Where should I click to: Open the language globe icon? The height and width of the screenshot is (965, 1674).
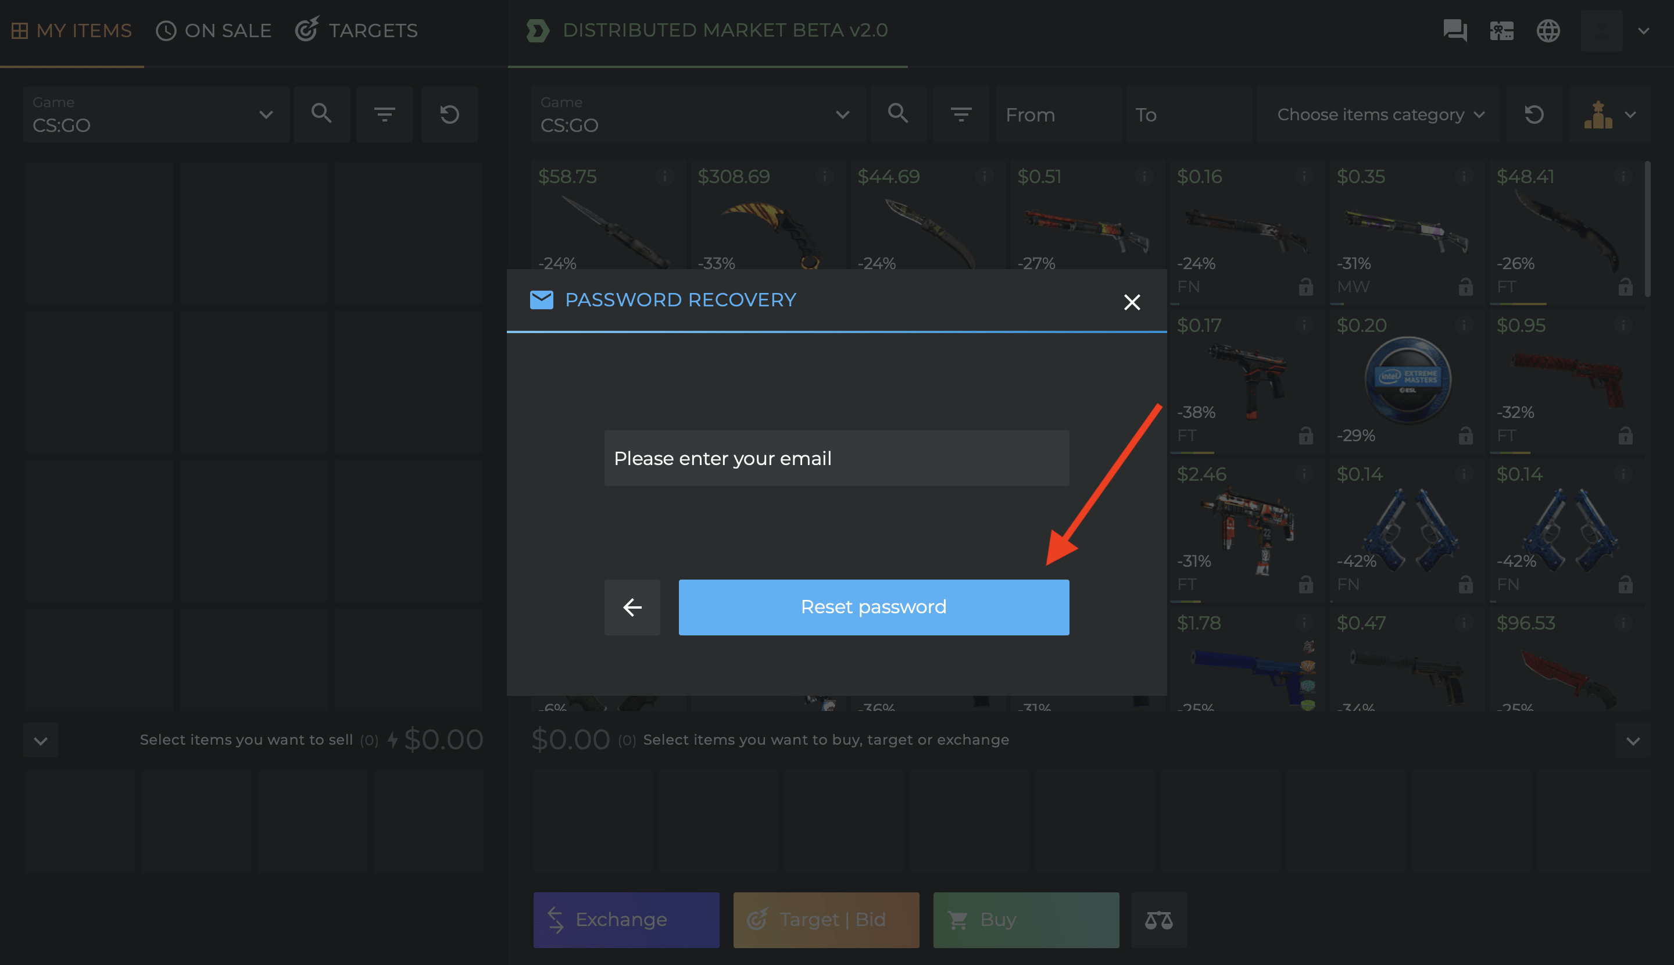coord(1547,30)
